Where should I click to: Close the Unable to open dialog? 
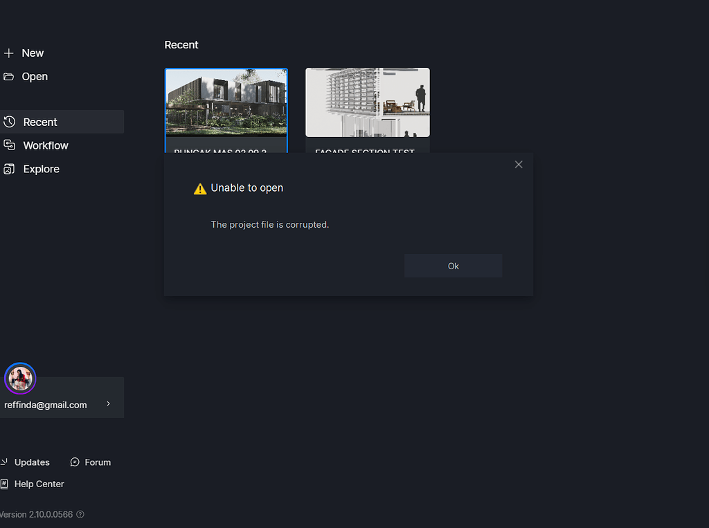pos(519,164)
